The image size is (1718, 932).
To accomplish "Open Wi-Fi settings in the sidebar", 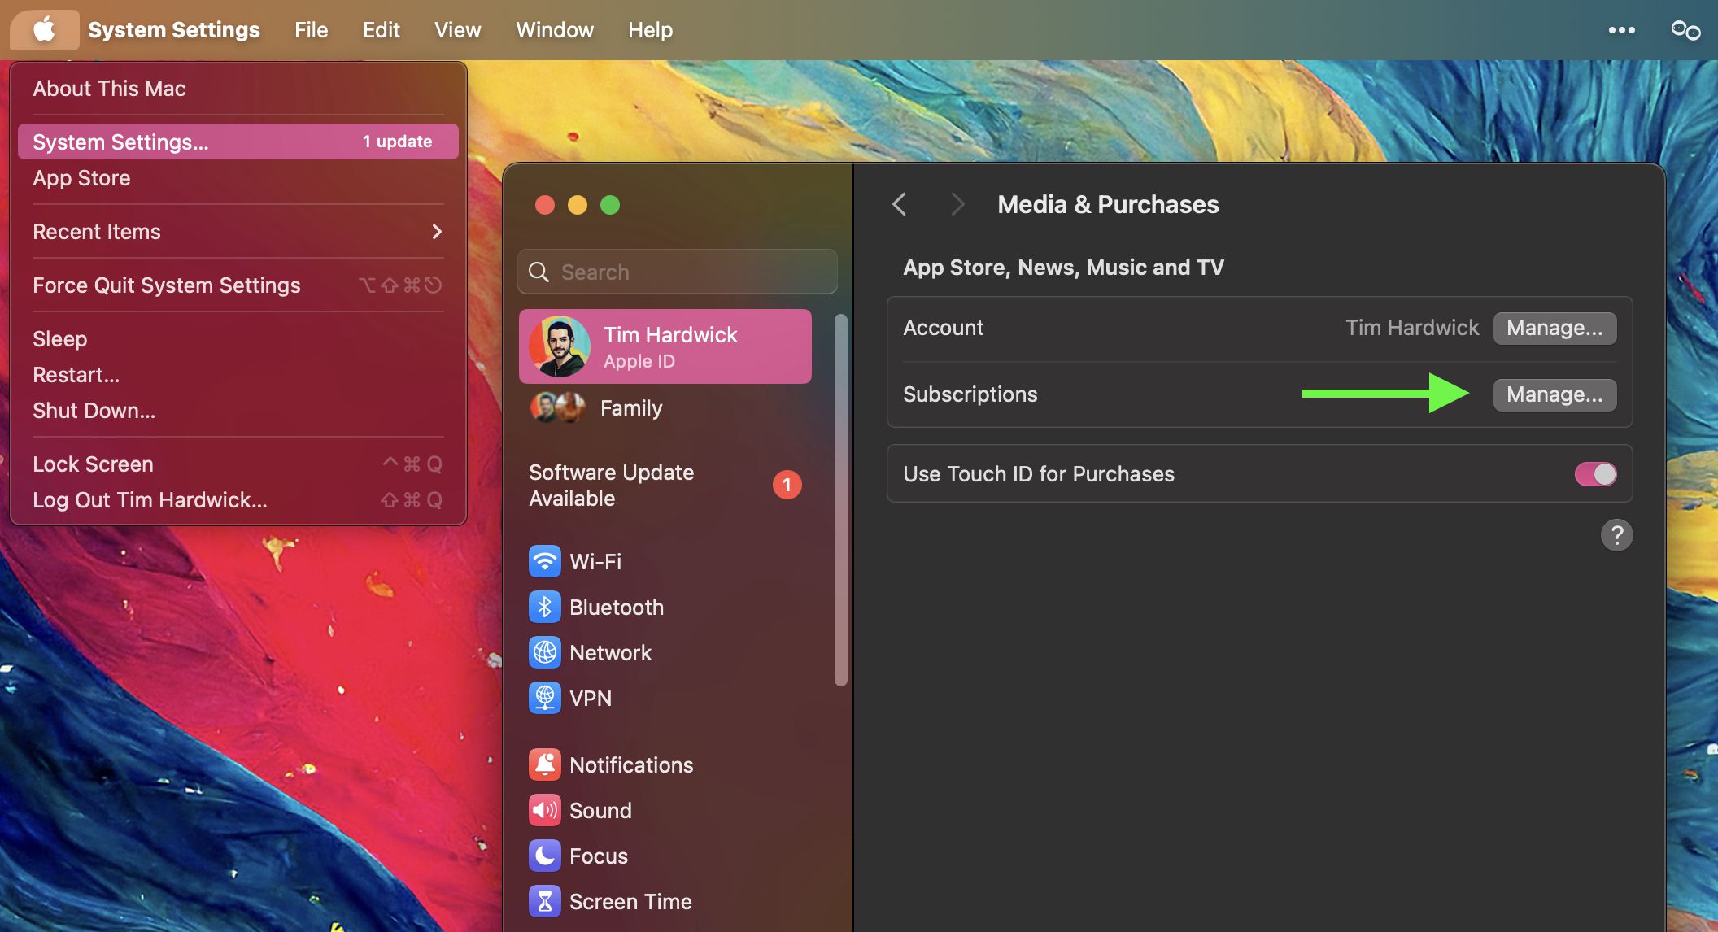I will click(595, 561).
